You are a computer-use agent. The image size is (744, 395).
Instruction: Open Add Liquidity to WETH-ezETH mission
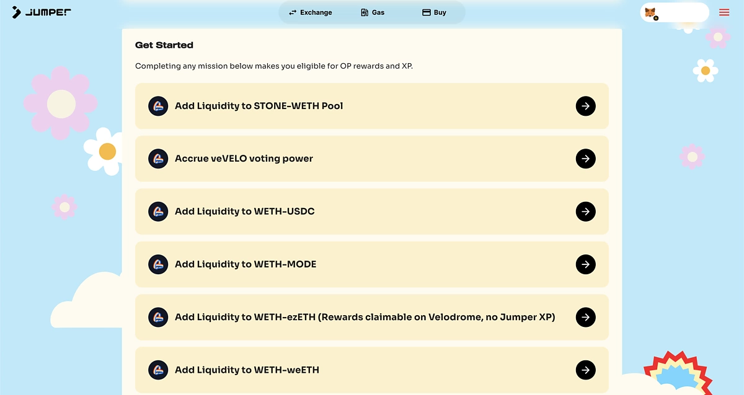pos(372,317)
